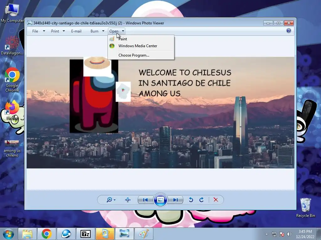Click the actual size fit icon
This screenshot has width=321, height=240.
pos(128,200)
